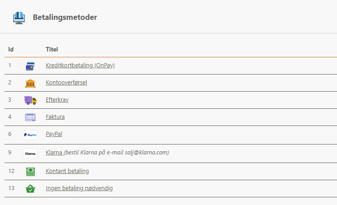Click the Betalingsmetoder page heading
Viewport: 337px width, 205px height.
pos(65,17)
